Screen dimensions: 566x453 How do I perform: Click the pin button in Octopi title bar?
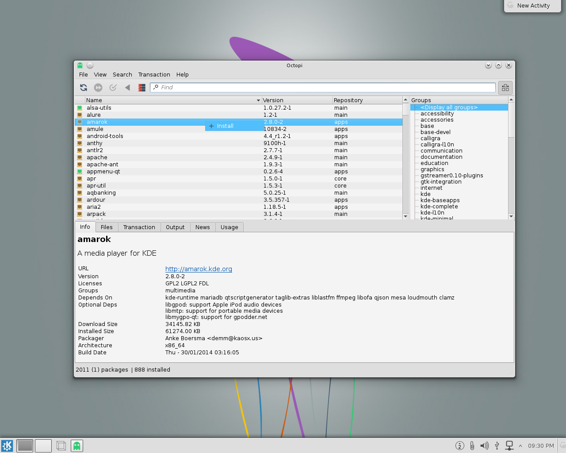tap(90, 65)
